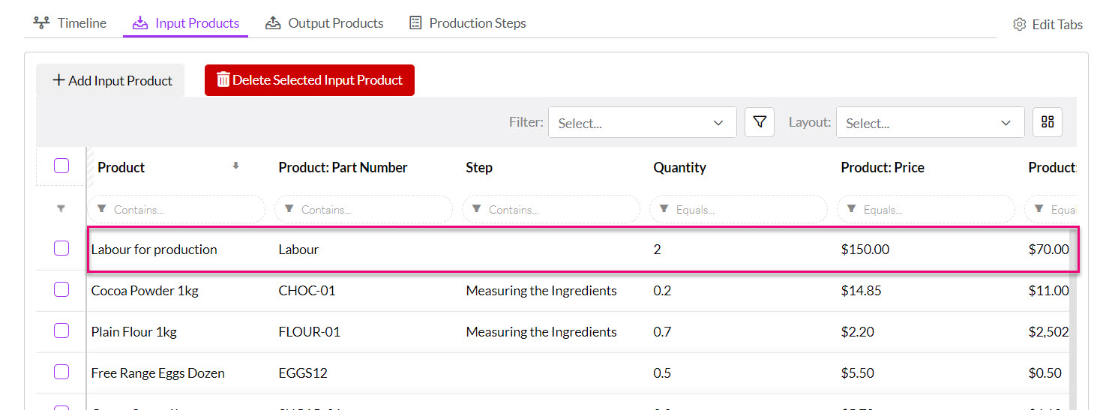
Task: Click the Free Range Eggs Dozen cell
Action: click(158, 373)
